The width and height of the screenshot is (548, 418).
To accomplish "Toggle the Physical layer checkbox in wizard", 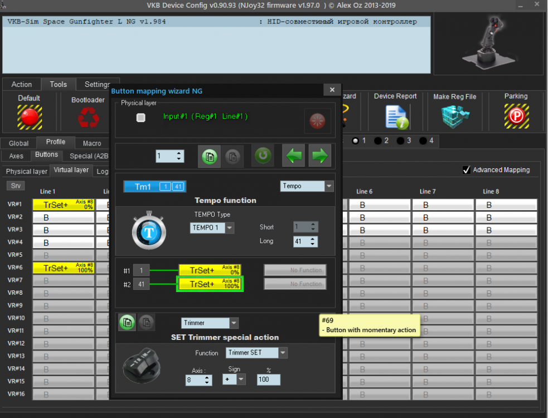I will pos(141,117).
